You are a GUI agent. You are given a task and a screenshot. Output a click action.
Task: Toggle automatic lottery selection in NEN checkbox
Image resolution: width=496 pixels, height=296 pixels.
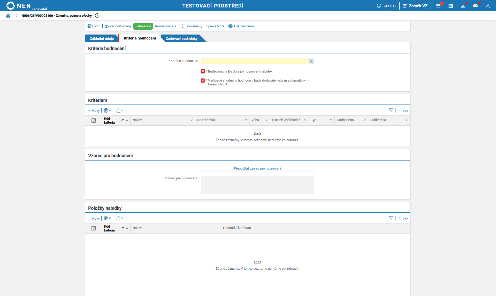click(203, 81)
